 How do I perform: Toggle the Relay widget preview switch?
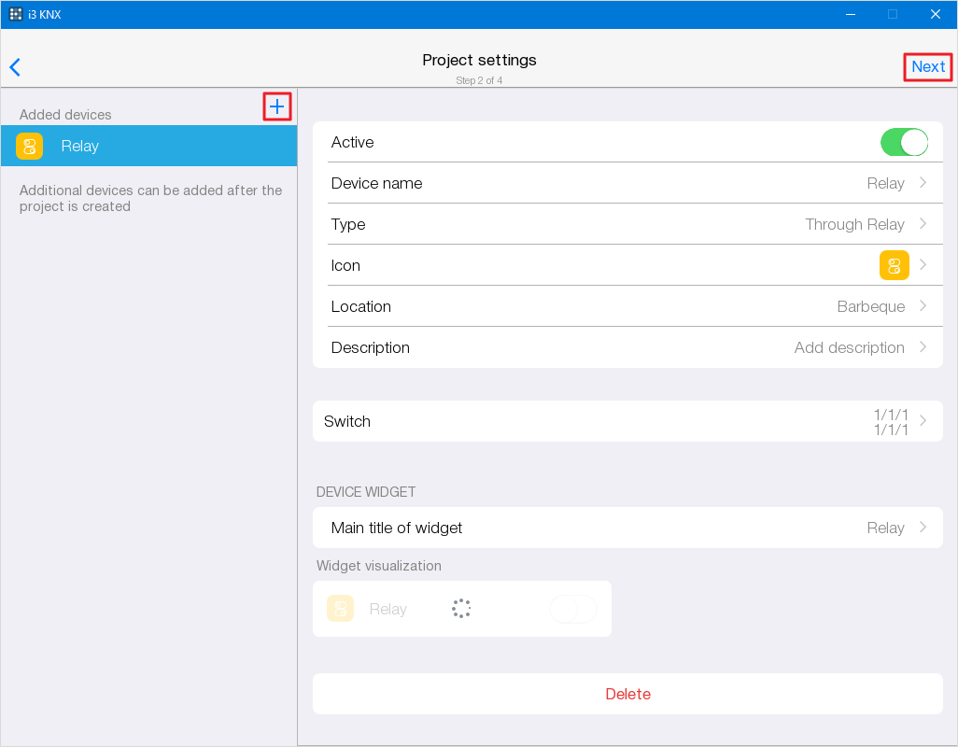click(x=573, y=609)
